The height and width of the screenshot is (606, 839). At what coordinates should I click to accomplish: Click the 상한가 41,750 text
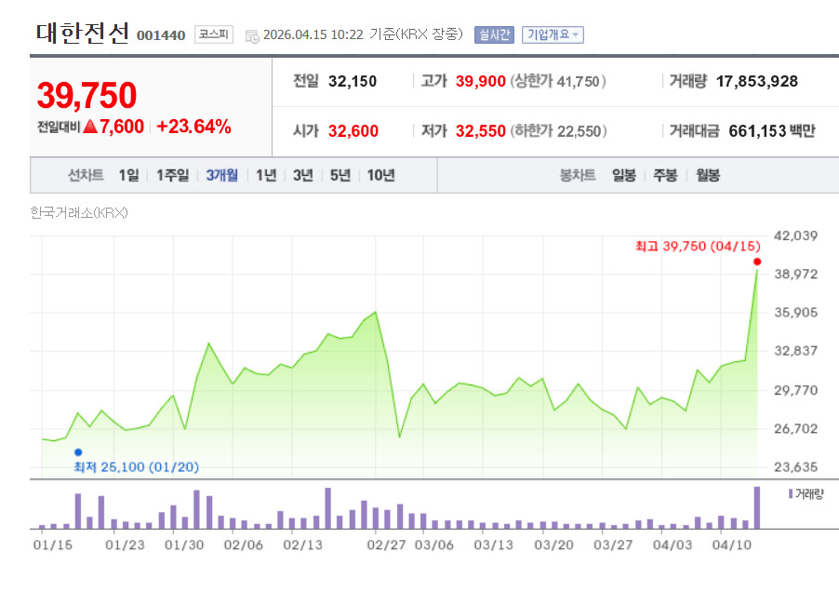pos(557,81)
